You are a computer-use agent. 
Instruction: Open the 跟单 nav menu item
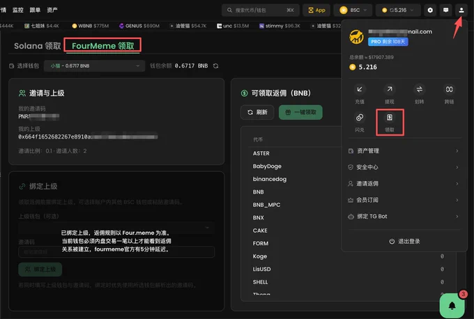click(35, 10)
